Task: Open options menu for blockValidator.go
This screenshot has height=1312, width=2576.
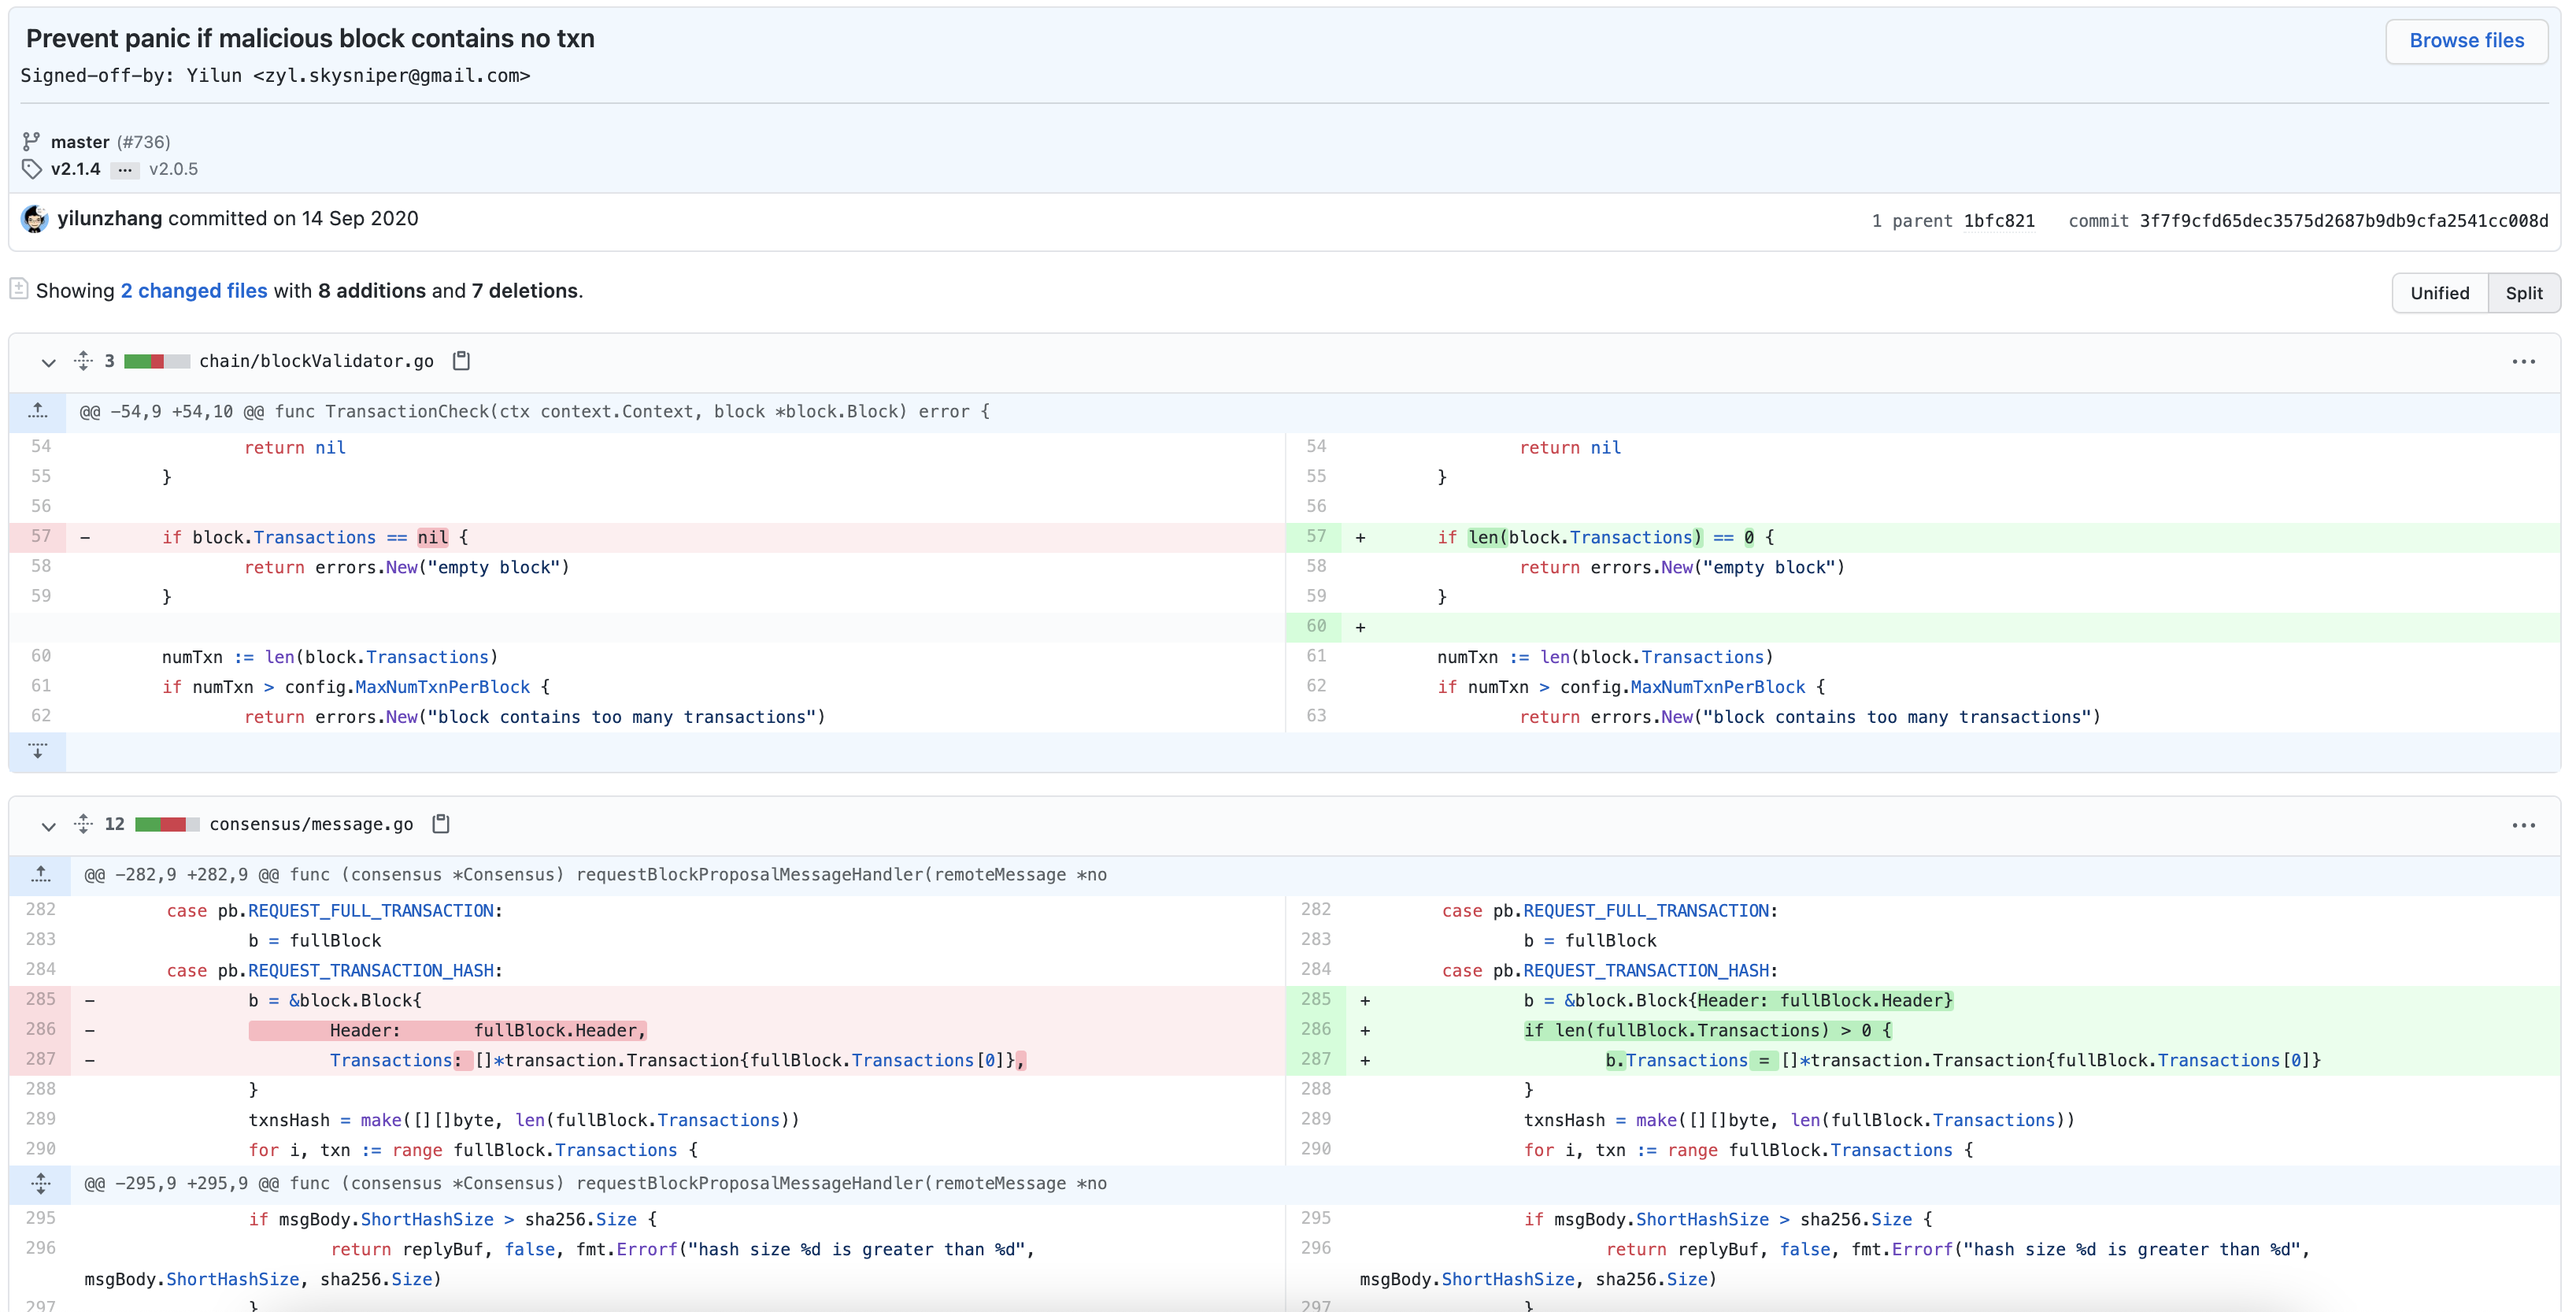Action: (x=2523, y=362)
